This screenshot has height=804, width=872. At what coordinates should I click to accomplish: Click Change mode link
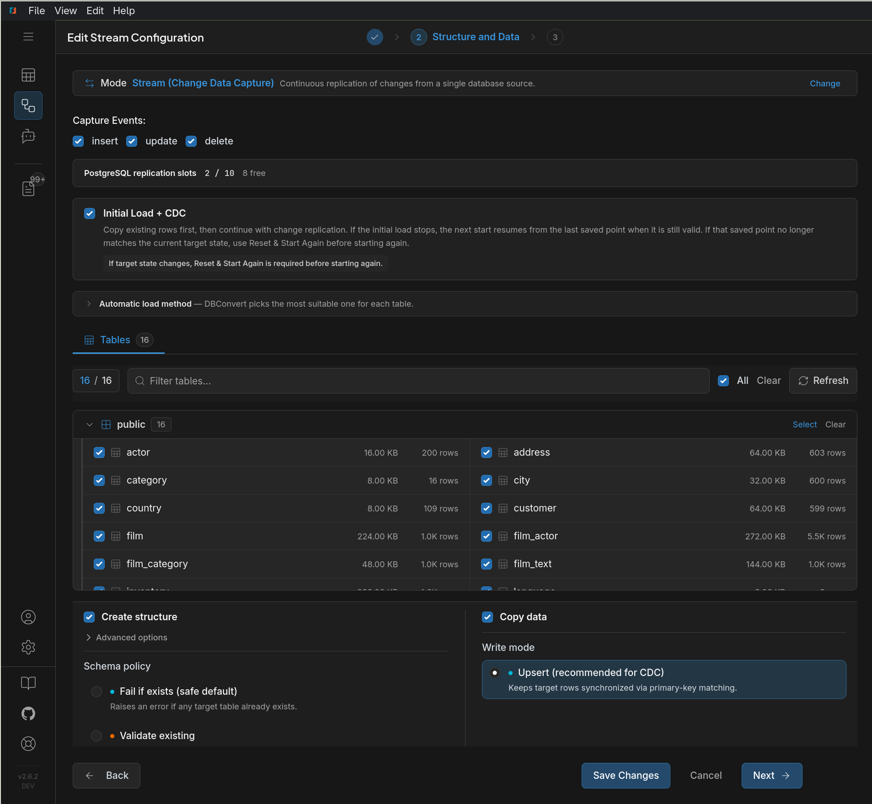[824, 84]
